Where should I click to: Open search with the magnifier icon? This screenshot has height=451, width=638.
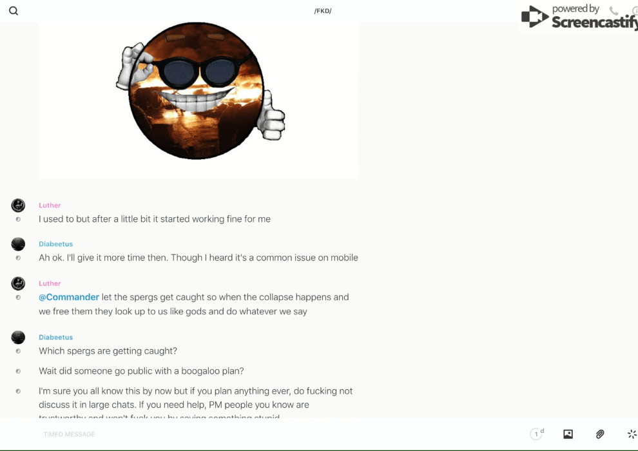[14, 11]
